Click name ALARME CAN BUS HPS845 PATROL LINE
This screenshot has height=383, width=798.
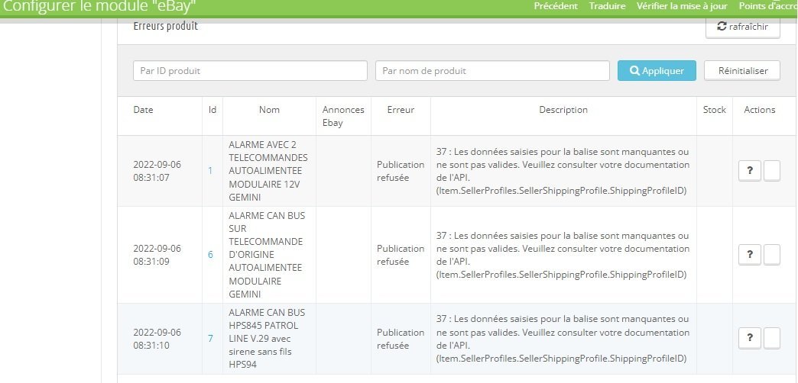point(267,338)
